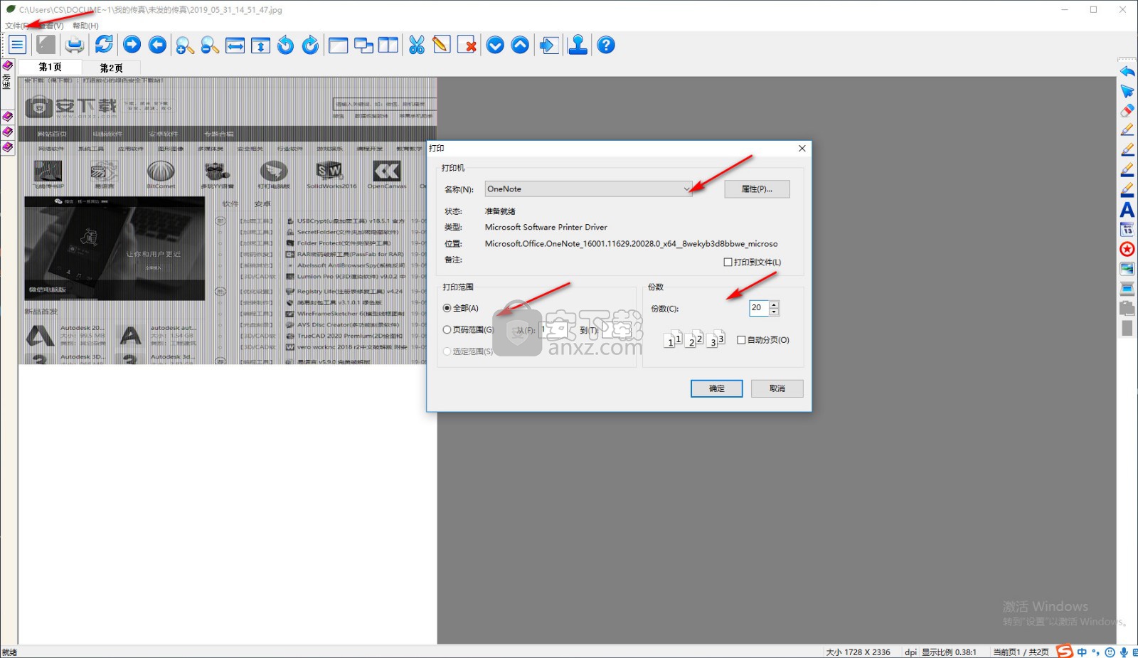Screen dimensions: 1138x658
Task: Open the 查看(V) menu
Action: point(51,26)
